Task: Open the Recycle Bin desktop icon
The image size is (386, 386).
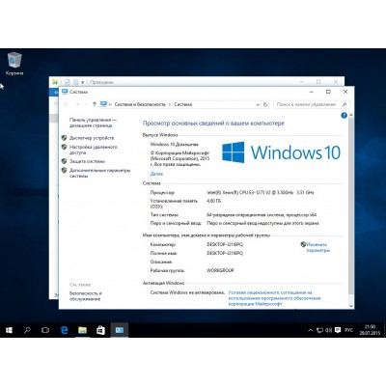Action: coord(14,64)
